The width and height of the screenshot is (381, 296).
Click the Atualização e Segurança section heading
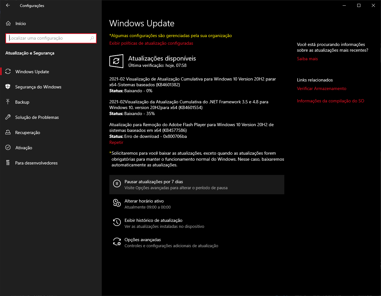[x=30, y=53]
